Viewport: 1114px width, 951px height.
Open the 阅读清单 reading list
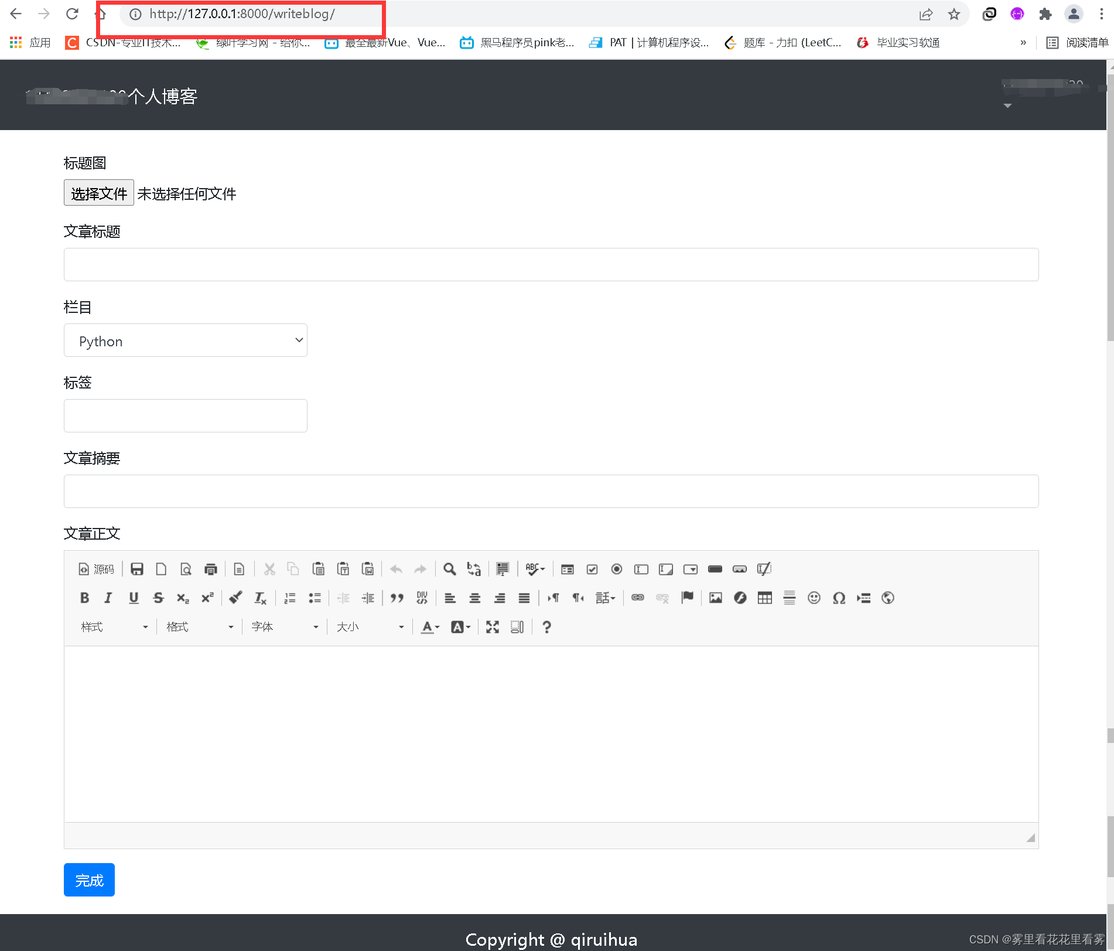(x=1078, y=43)
